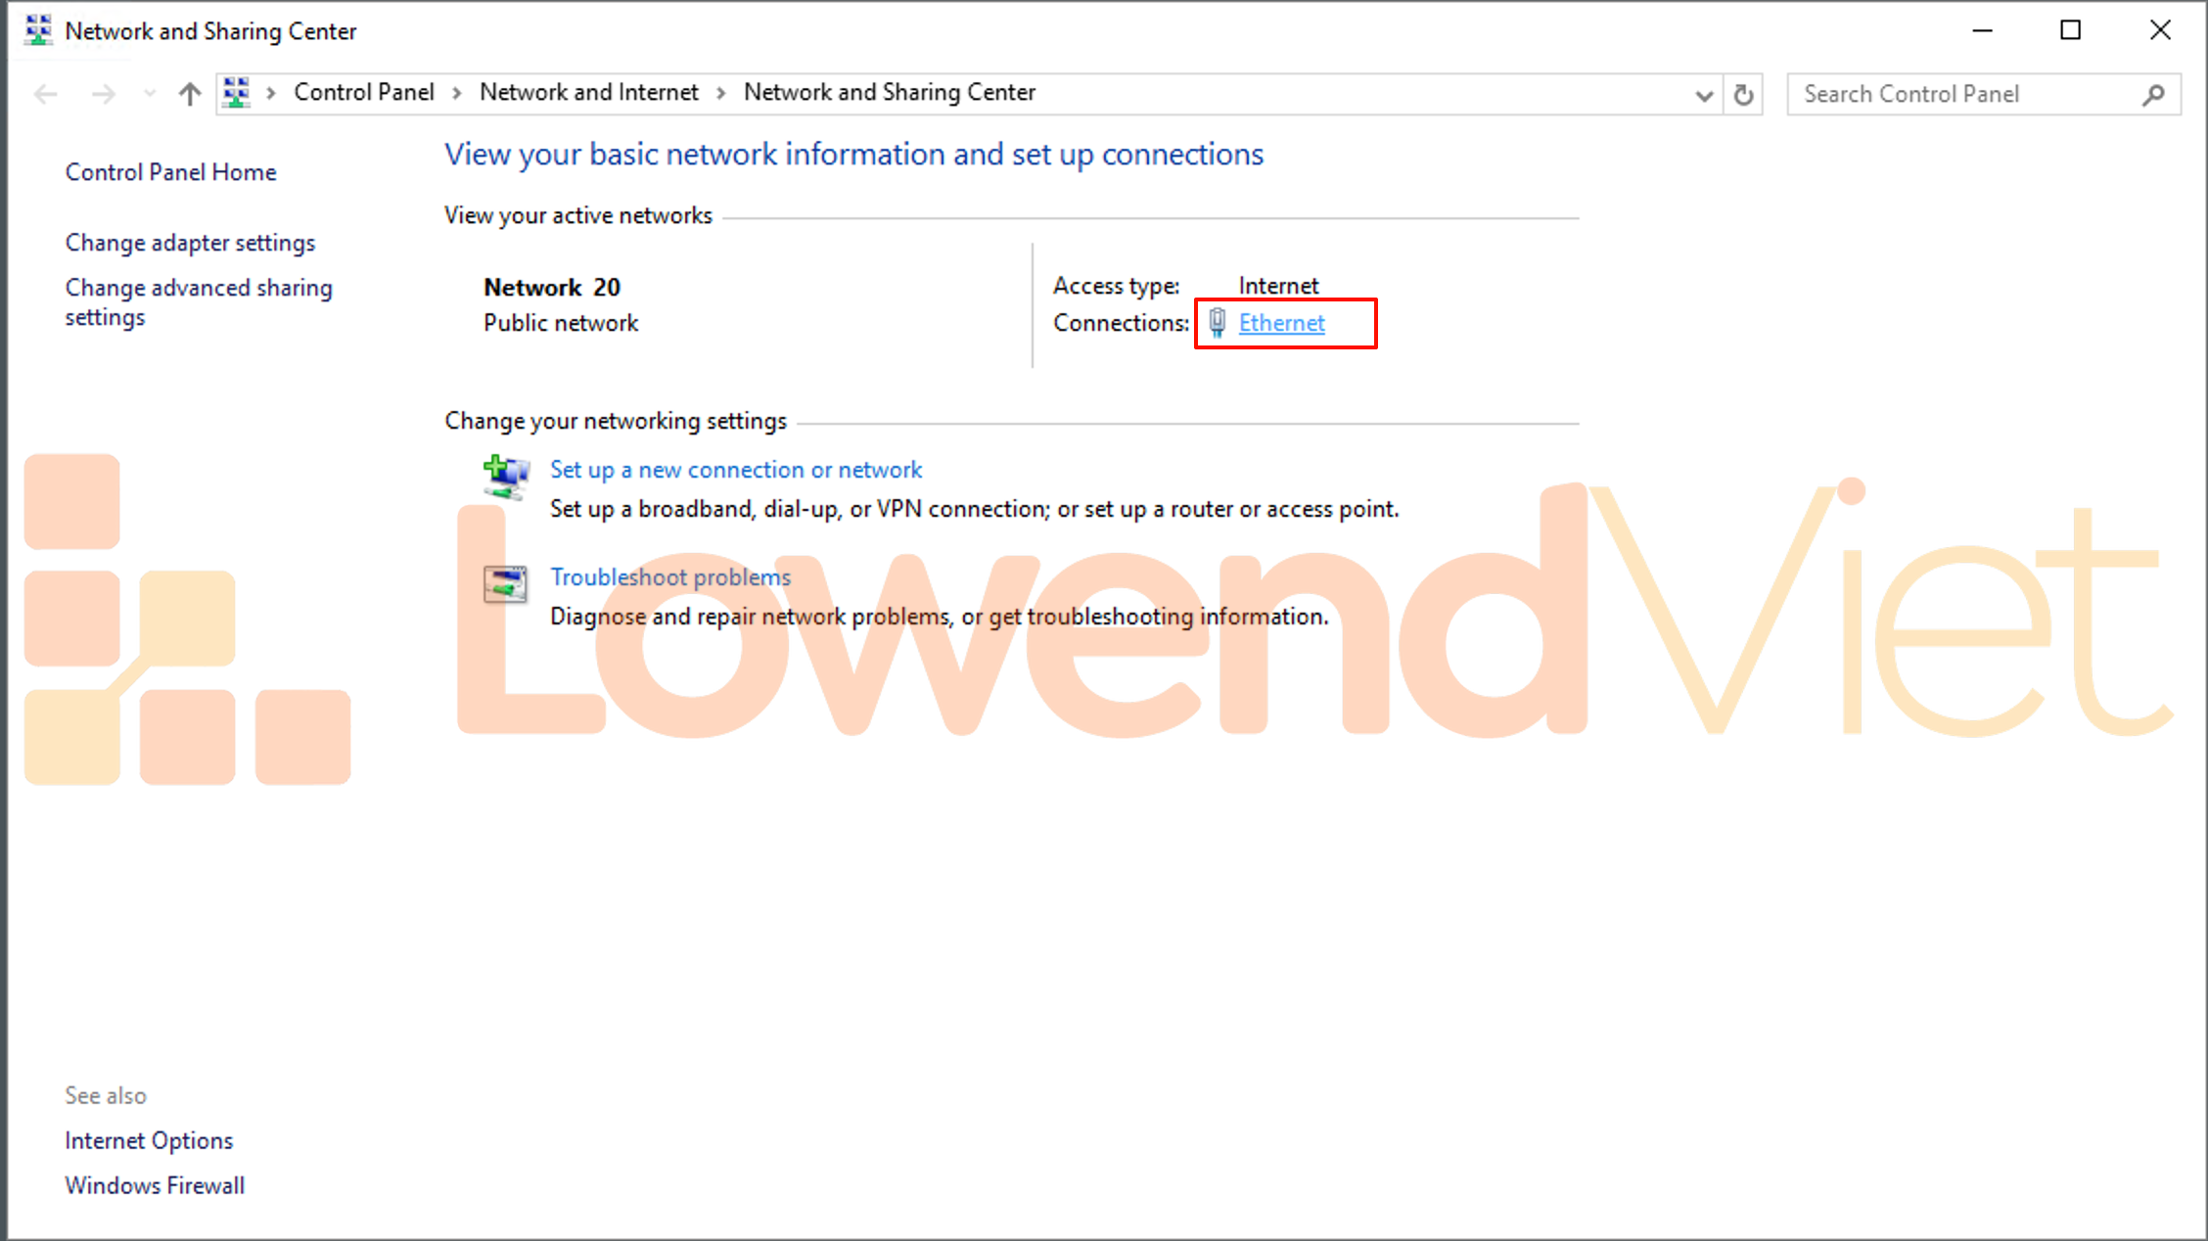Click Set up a new connection link
2208x1241 pixels.
(x=735, y=470)
